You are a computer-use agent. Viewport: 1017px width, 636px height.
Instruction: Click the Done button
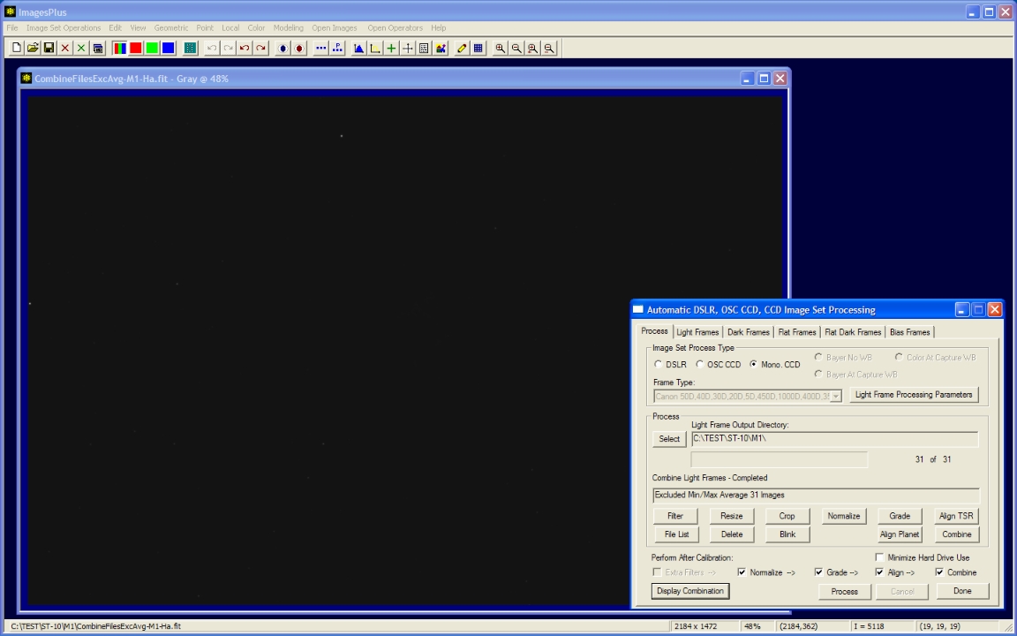pos(962,591)
